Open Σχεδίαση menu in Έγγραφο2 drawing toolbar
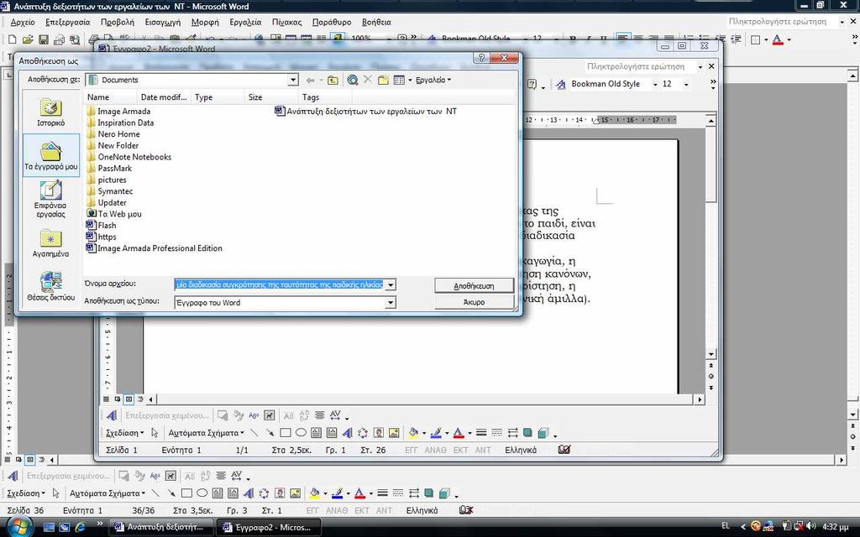Image resolution: width=860 pixels, height=537 pixels. (x=125, y=433)
